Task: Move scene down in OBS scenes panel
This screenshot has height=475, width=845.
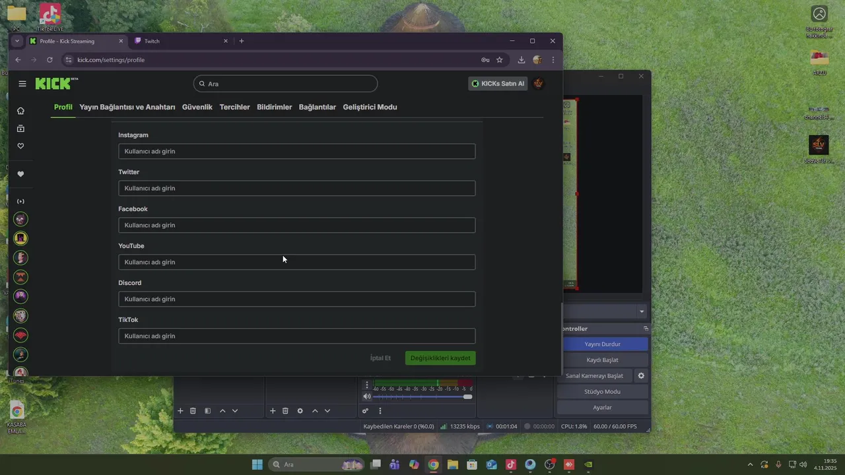Action: pos(235,411)
